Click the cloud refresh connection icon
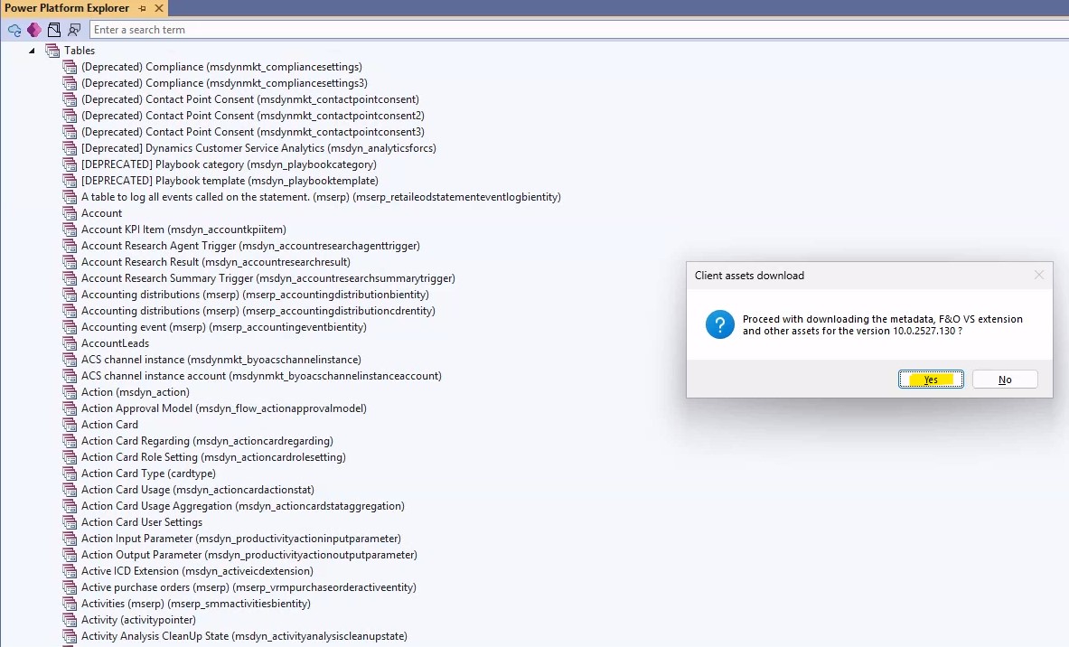Screen dimensions: 1069x647 pos(14,30)
